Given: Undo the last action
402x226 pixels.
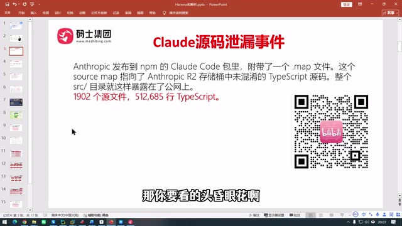Looking at the screenshot, I should (14, 4).
